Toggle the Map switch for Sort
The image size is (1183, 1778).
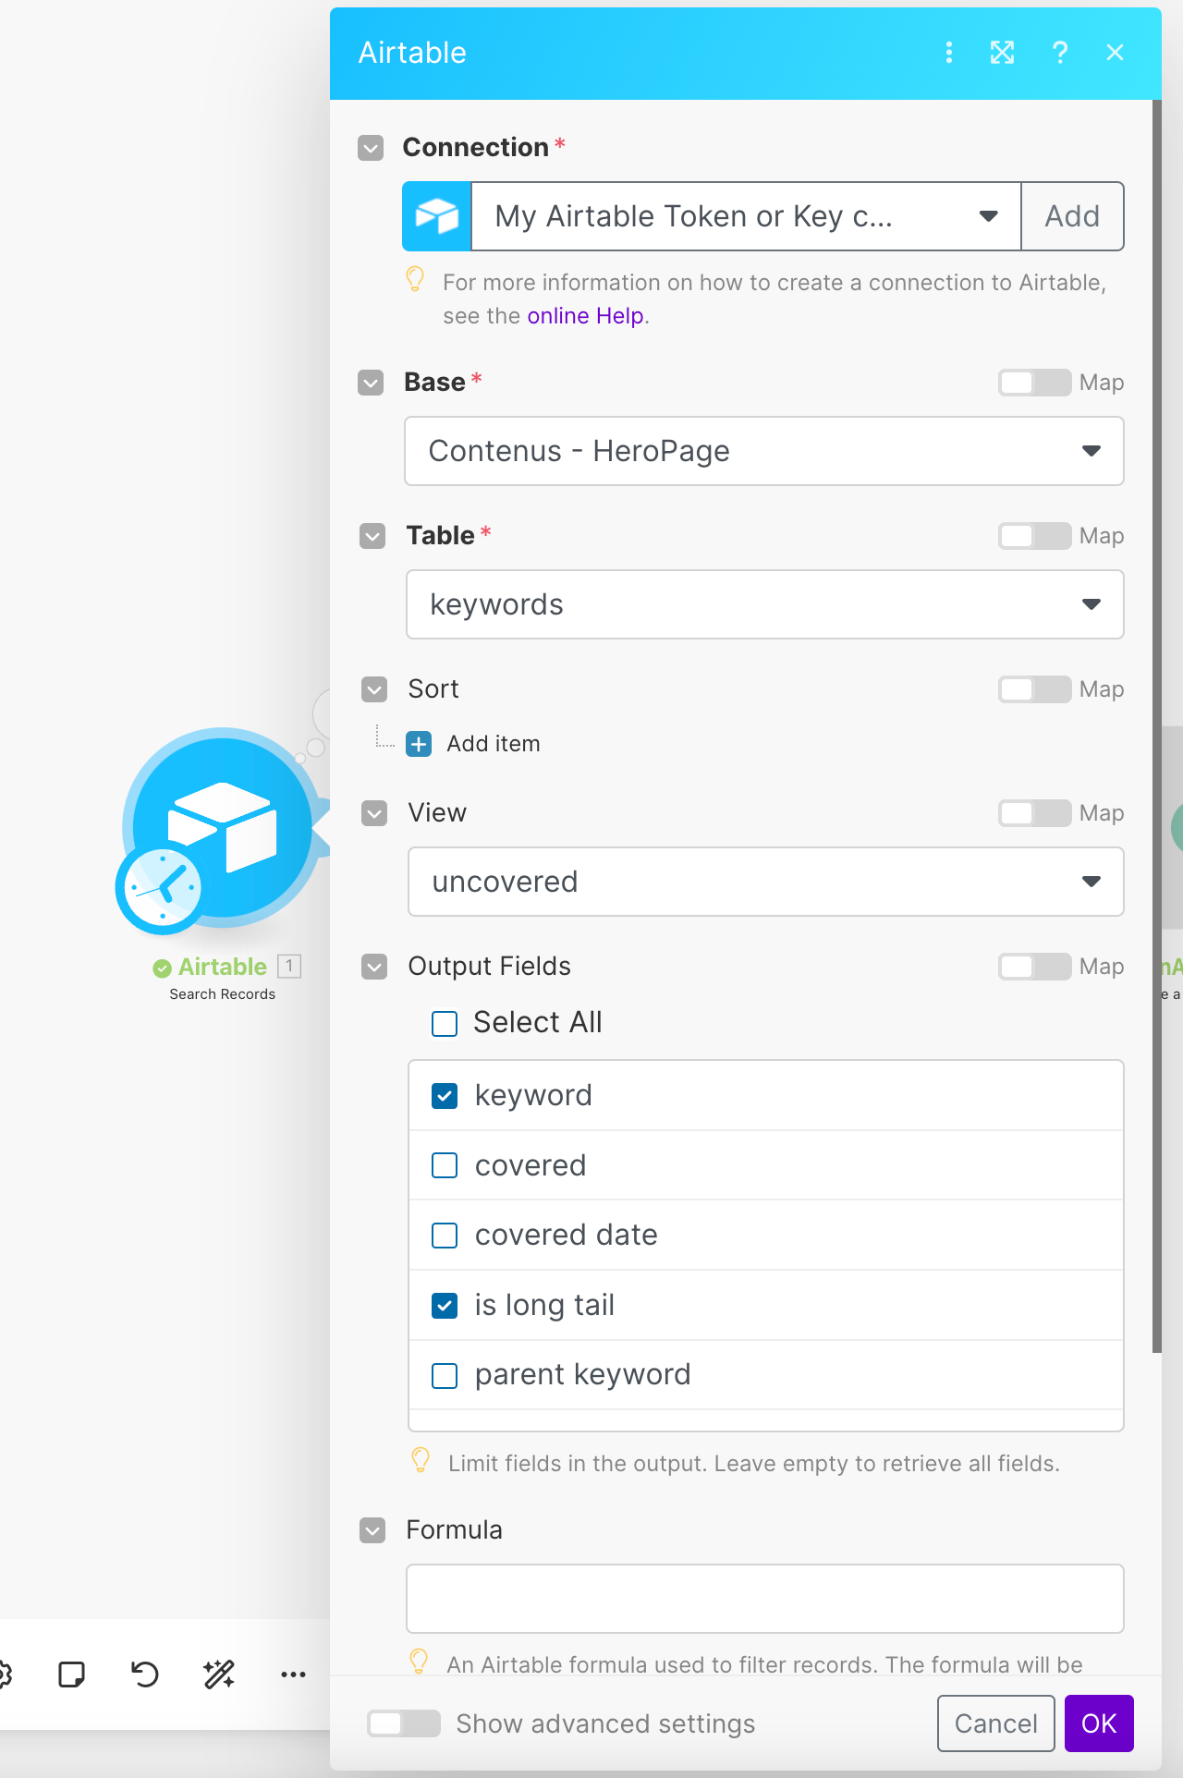(x=1035, y=689)
